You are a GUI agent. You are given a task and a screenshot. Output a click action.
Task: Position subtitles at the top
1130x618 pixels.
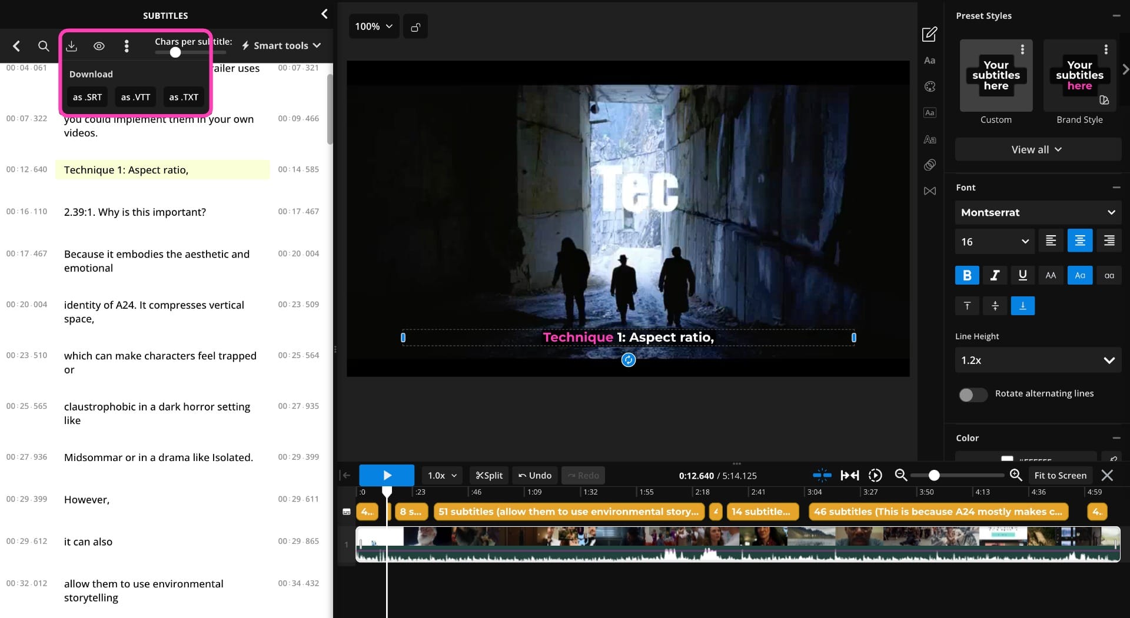point(967,306)
